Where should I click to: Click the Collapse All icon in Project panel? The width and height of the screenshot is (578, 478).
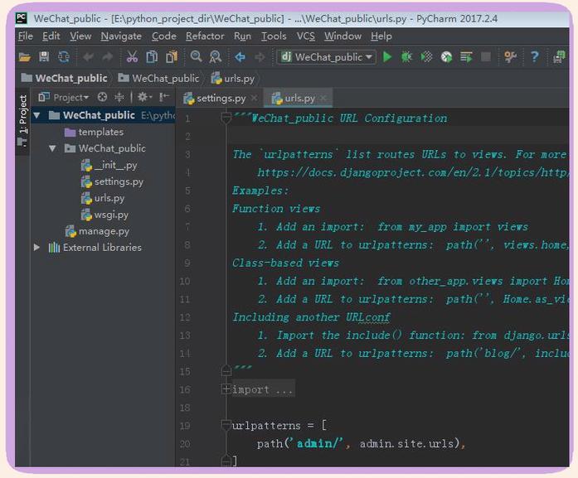click(x=119, y=97)
